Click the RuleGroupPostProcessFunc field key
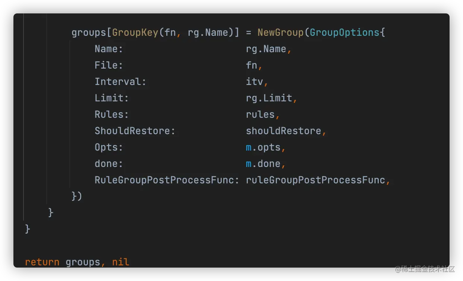This screenshot has height=281, width=463. point(166,180)
